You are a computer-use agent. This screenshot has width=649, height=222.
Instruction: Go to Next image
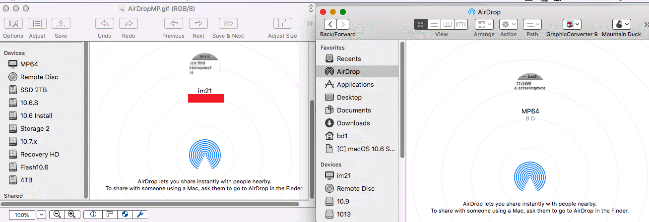(x=198, y=23)
